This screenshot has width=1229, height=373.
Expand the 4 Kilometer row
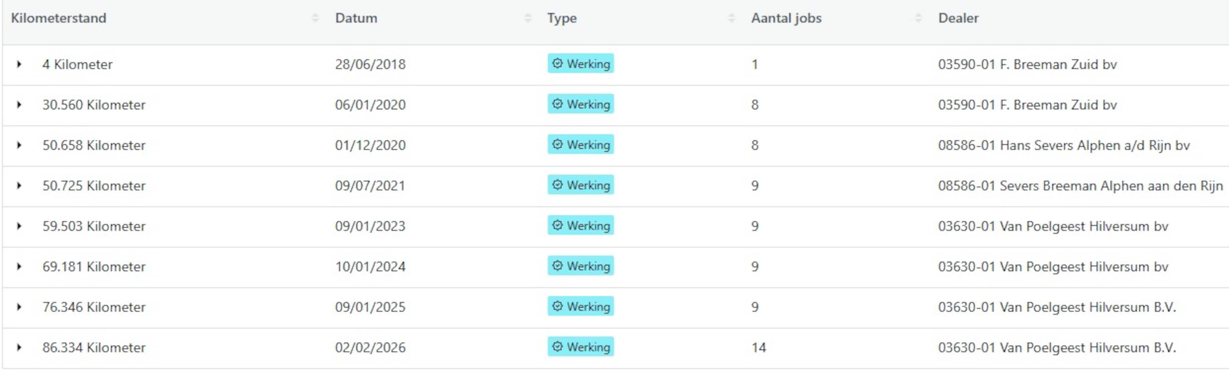(19, 64)
